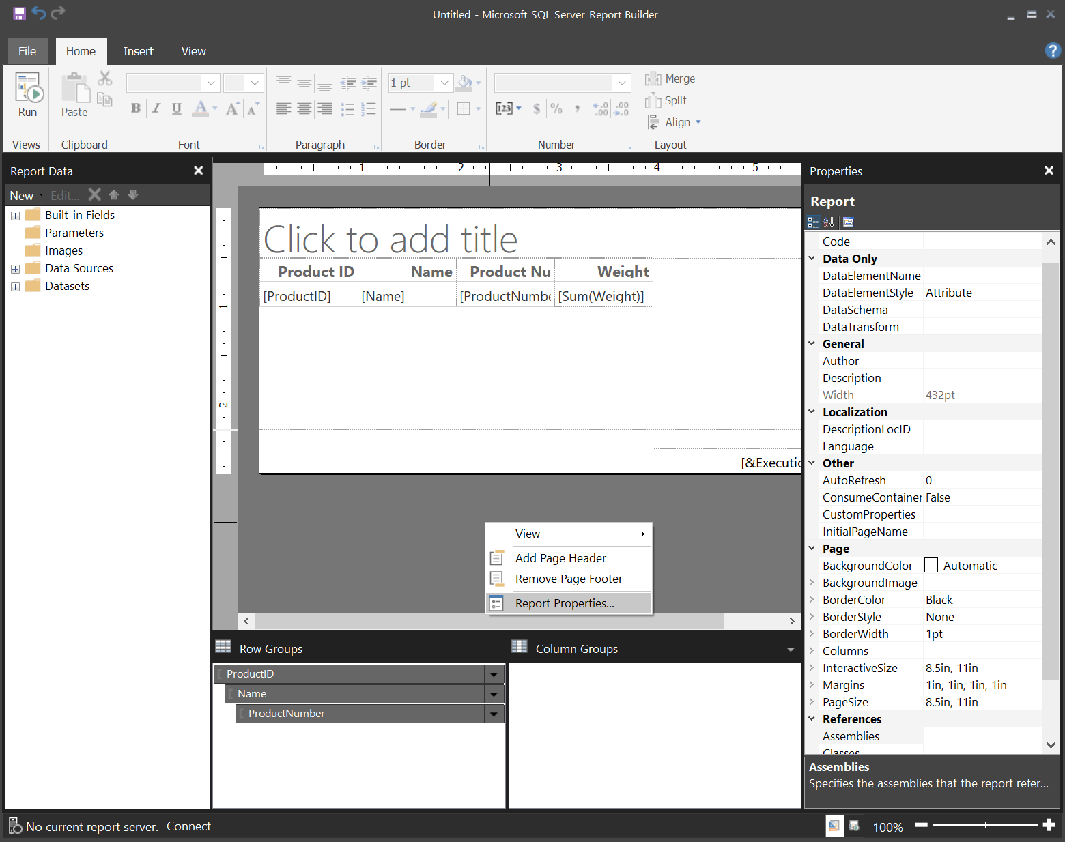
Task: Open the font family dropdown
Action: [x=211, y=83]
